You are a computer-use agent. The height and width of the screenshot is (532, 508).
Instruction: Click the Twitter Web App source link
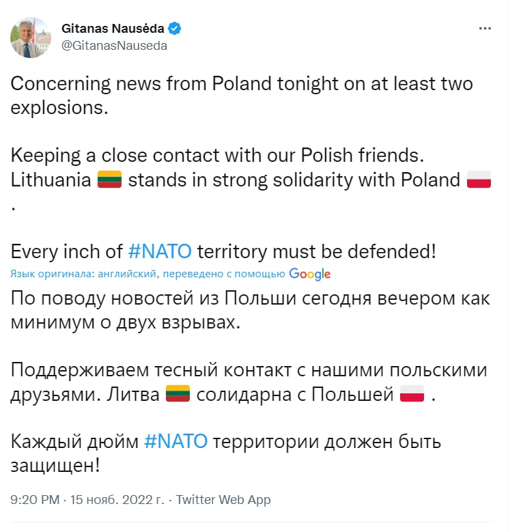(x=223, y=499)
